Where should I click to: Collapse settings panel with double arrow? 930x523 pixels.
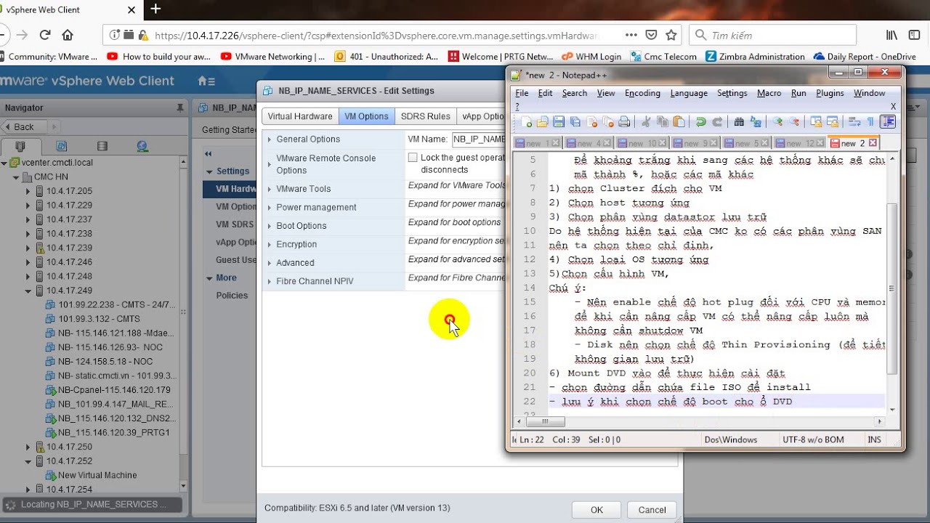point(208,154)
